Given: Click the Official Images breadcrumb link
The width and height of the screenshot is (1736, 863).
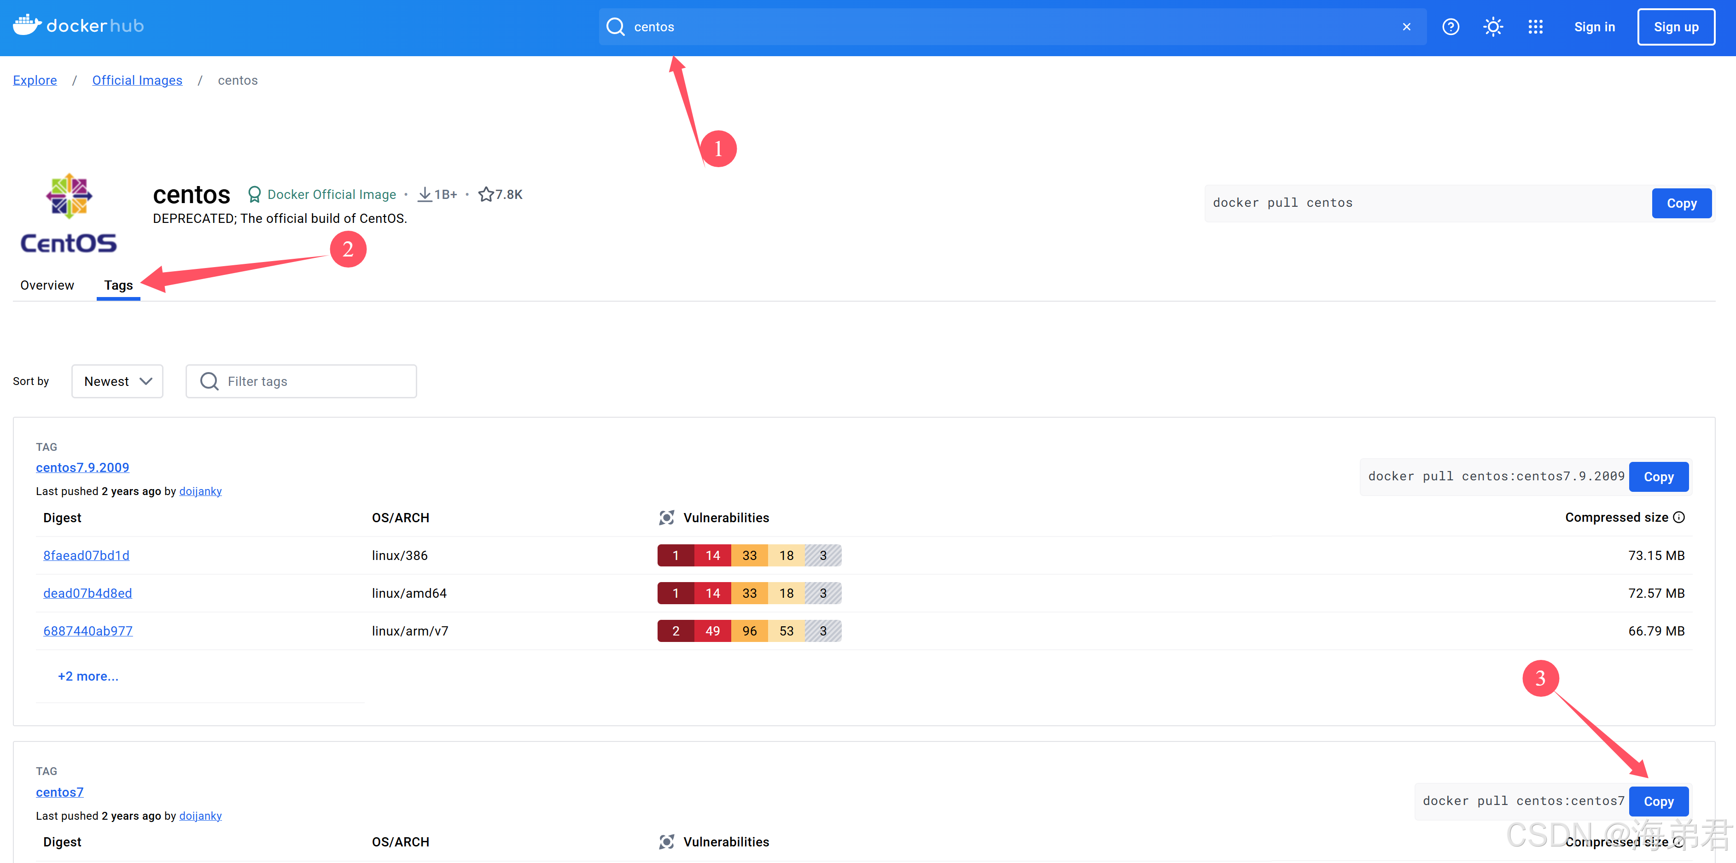Looking at the screenshot, I should [137, 80].
